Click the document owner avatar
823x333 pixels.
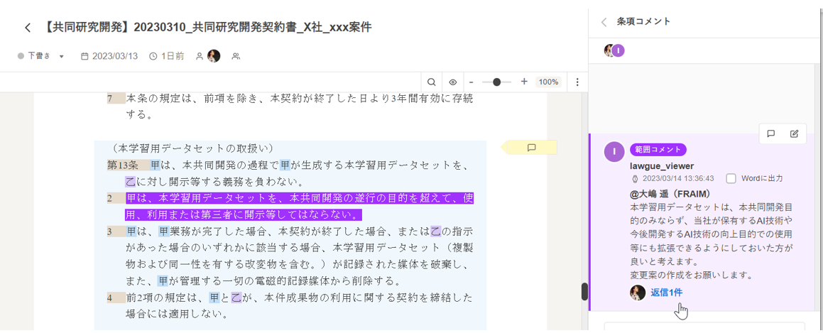pos(214,56)
